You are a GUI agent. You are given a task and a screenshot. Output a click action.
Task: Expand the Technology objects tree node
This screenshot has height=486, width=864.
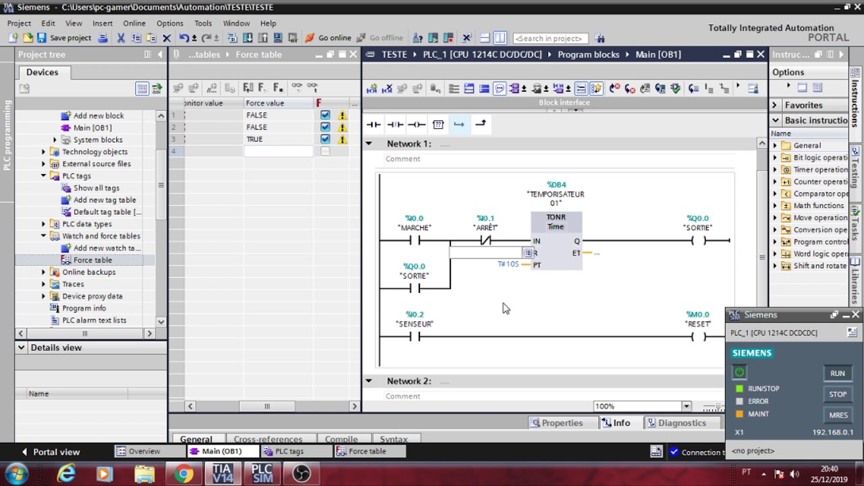pos(44,152)
